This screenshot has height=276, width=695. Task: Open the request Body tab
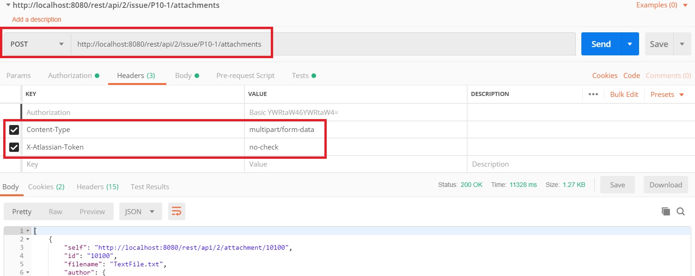point(187,75)
